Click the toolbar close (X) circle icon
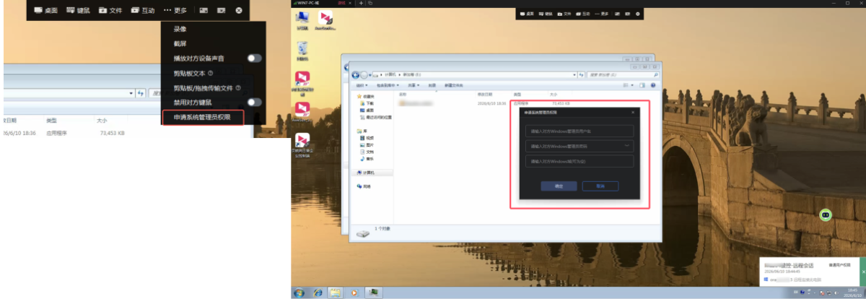Image resolution: width=866 pixels, height=299 pixels. coord(239,11)
